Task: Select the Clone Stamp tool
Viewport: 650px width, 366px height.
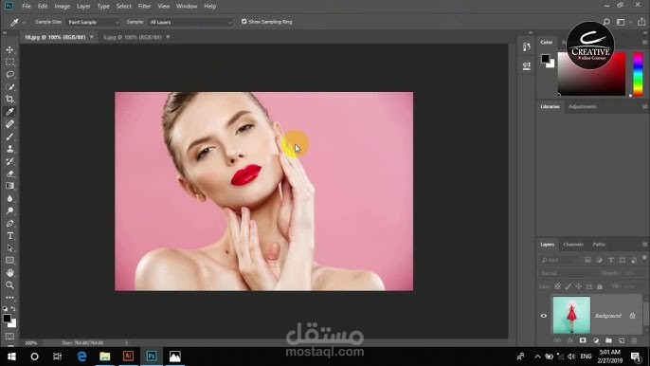Action: [x=9, y=149]
